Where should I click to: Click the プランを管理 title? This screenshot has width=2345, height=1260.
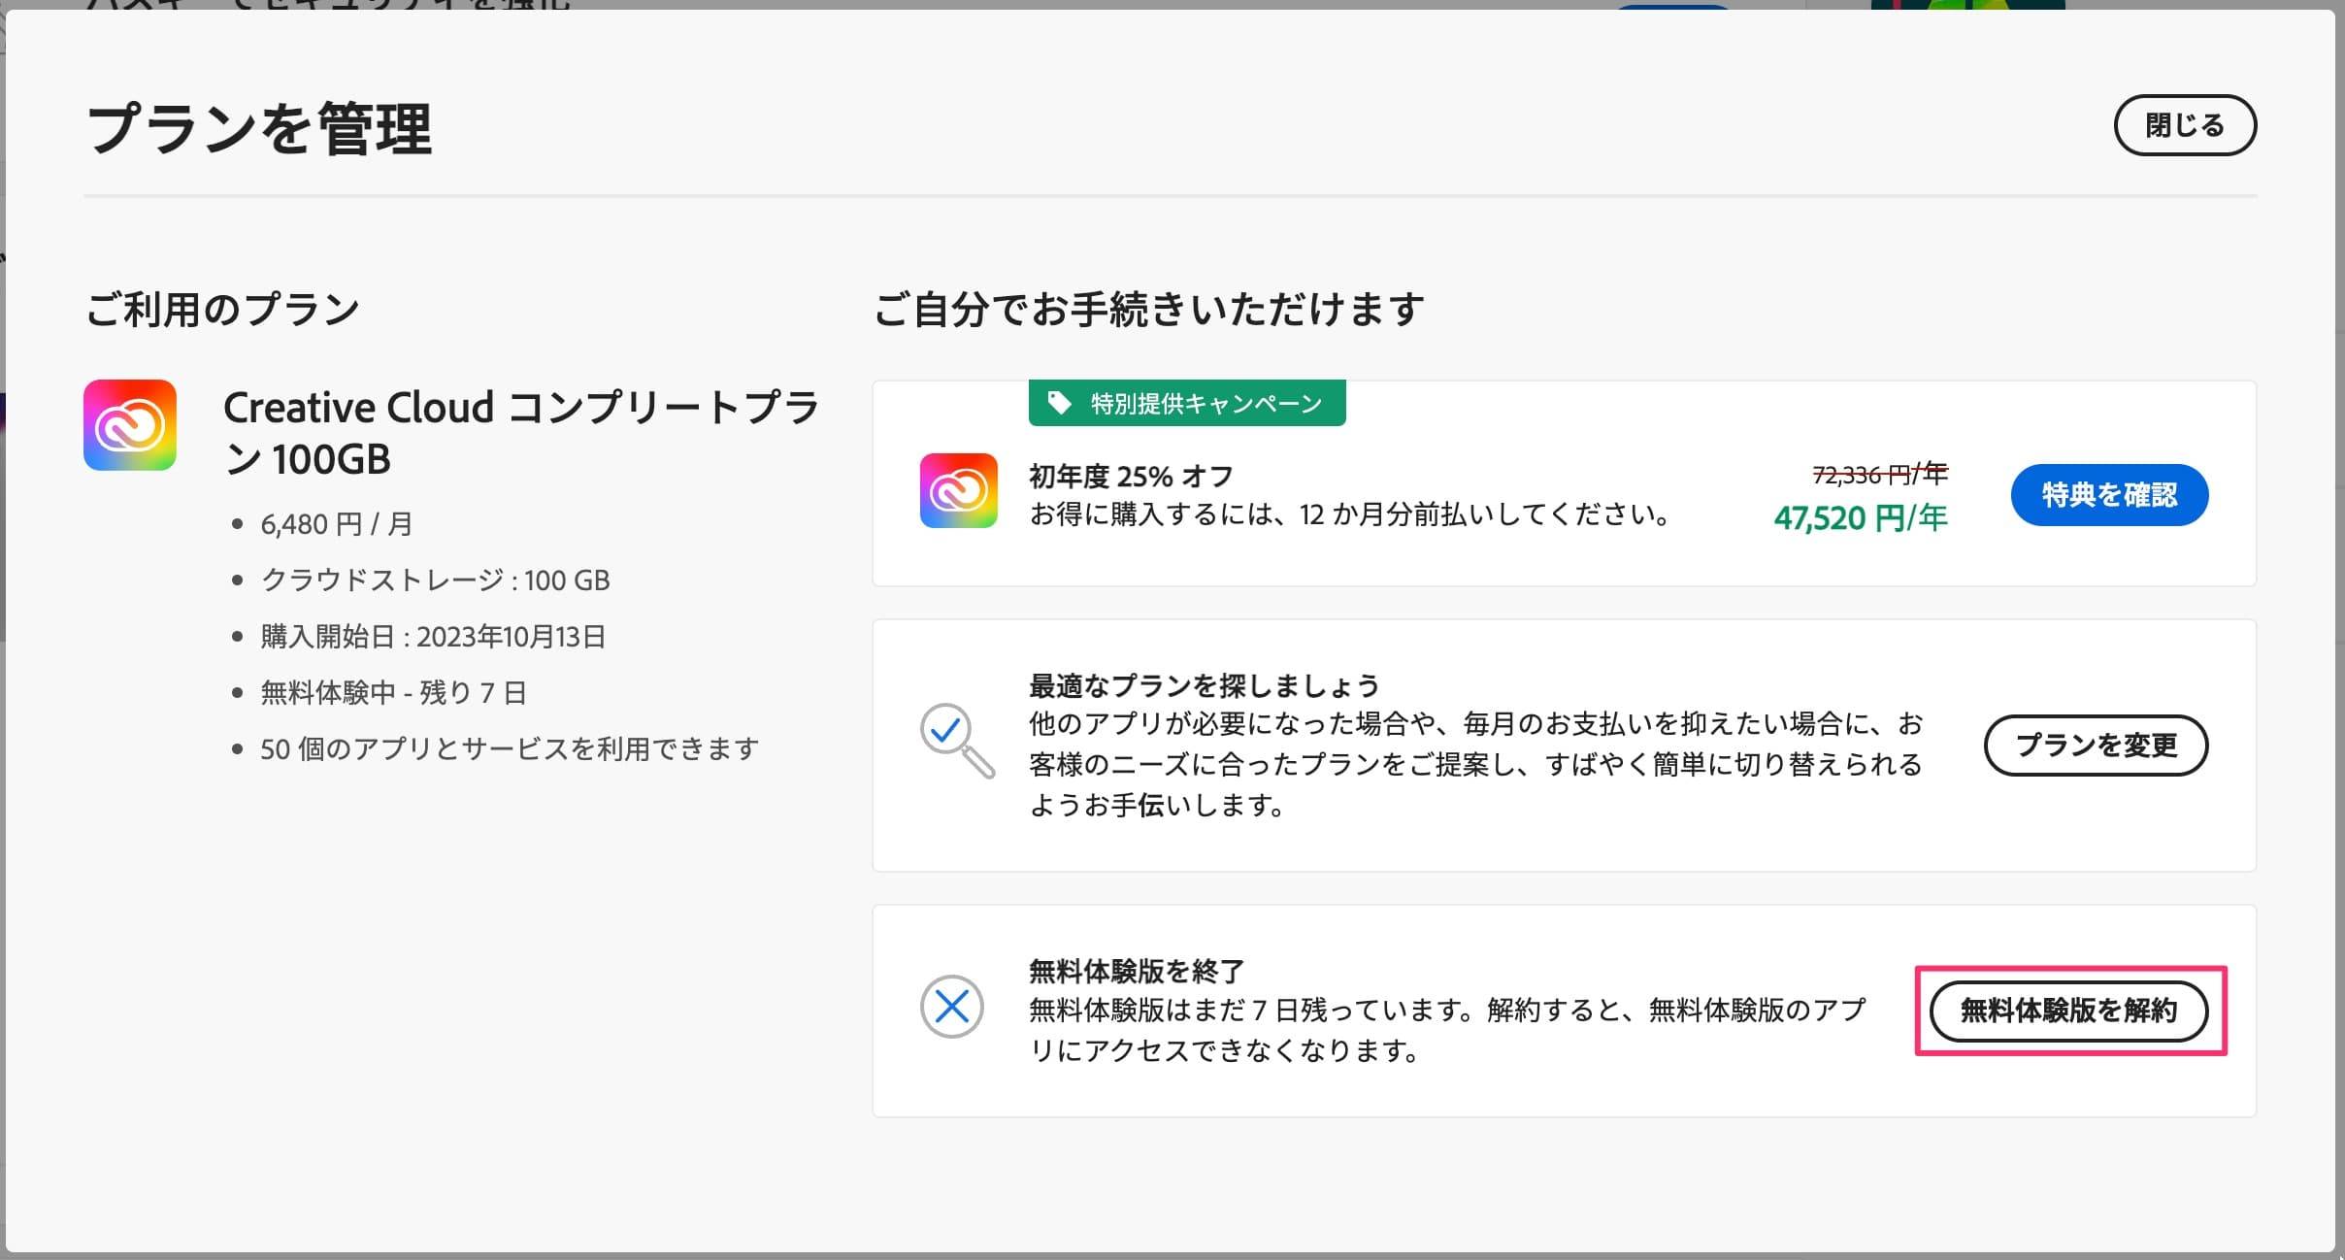(x=259, y=128)
